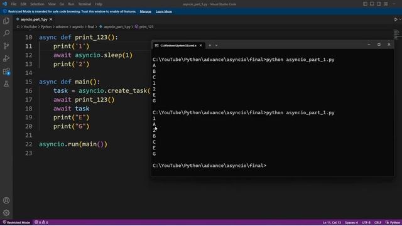Click the Restricted Mode status bar item
This screenshot has height=226, width=402.
pyautogui.click(x=16, y=222)
